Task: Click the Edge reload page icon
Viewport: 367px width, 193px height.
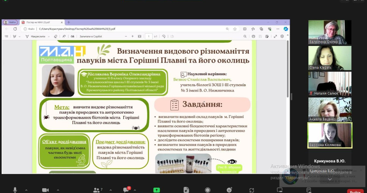Action: (x=15, y=29)
